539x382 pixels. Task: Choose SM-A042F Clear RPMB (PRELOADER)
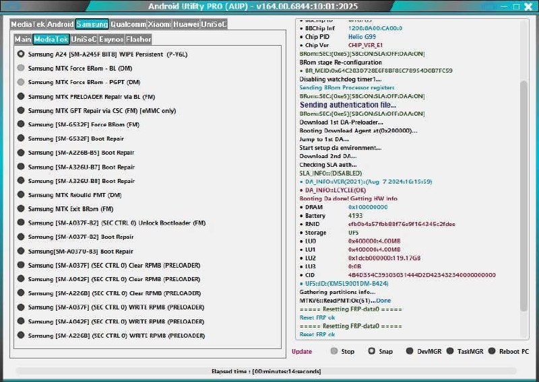(x=108, y=279)
